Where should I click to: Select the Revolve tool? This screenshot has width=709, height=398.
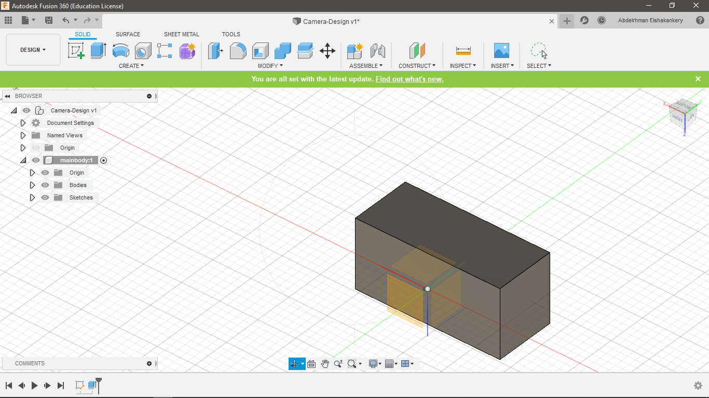(x=120, y=51)
